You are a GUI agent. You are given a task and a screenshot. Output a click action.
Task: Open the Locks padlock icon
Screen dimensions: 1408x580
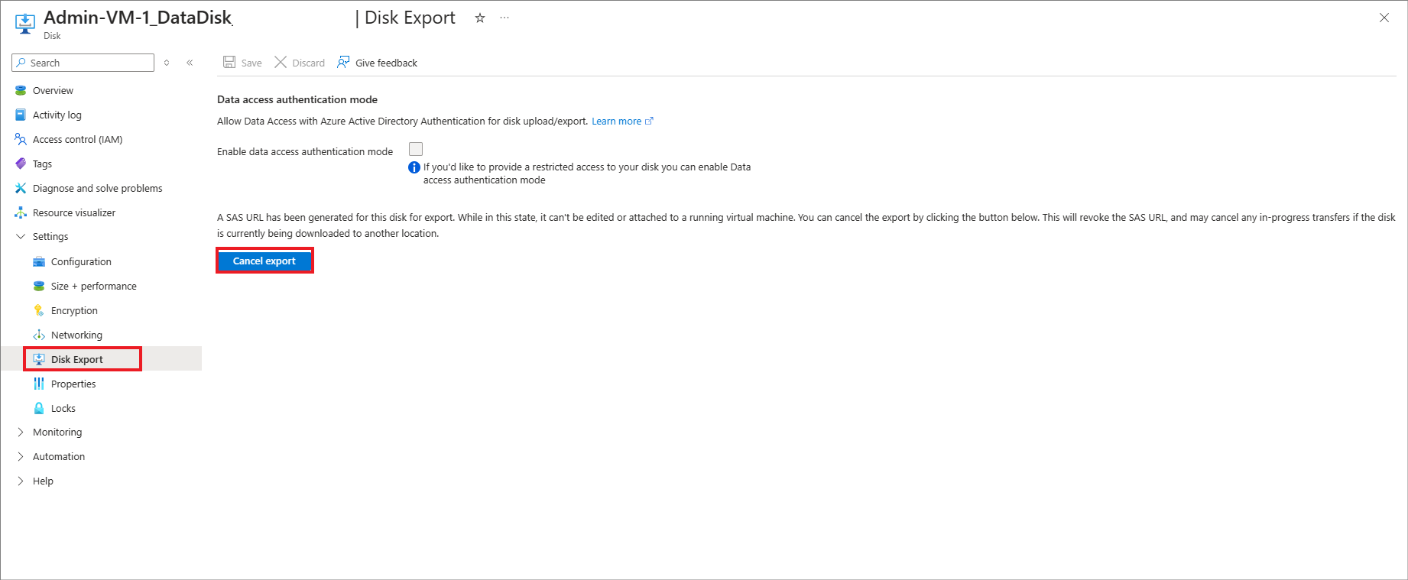(x=39, y=408)
